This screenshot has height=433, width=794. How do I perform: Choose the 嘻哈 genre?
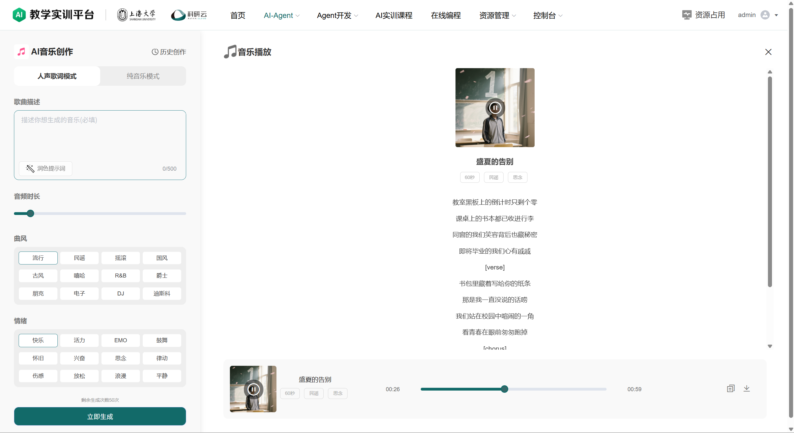[x=79, y=276]
